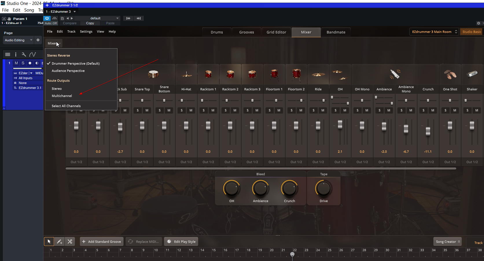The height and width of the screenshot is (261, 484).
Task: Click the sidechain icon next to power
Action: pos(54,18)
